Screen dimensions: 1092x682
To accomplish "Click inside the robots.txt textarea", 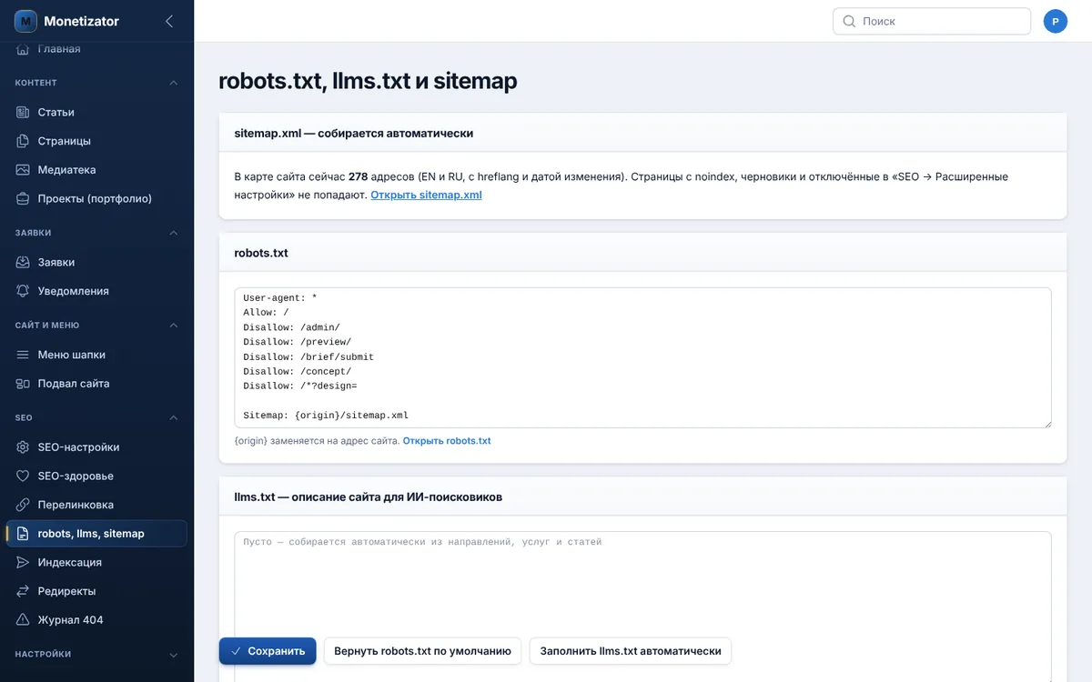I will point(642,357).
